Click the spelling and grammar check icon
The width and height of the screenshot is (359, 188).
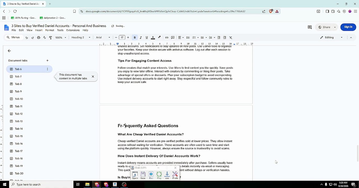pos(45,38)
